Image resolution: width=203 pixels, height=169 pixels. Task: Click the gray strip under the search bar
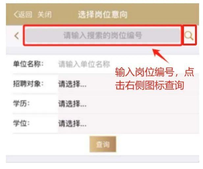[x=102, y=51]
